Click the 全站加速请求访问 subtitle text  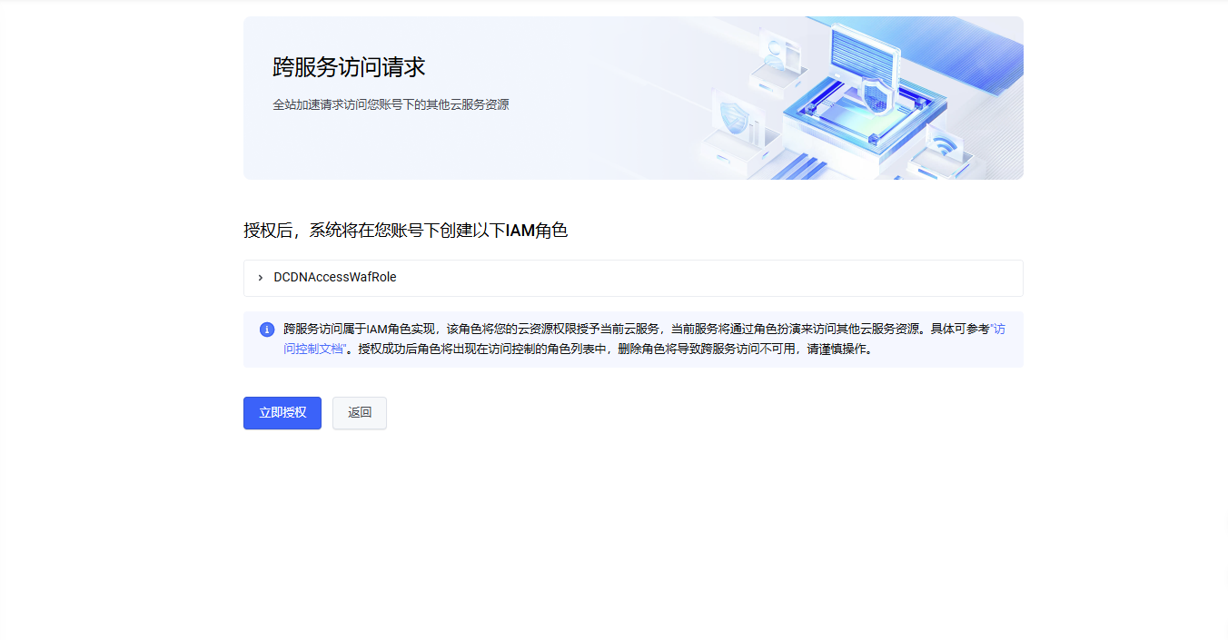click(391, 105)
